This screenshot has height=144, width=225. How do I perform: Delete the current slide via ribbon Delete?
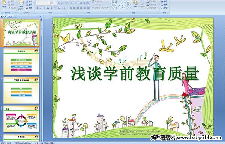[x=29, y=8]
